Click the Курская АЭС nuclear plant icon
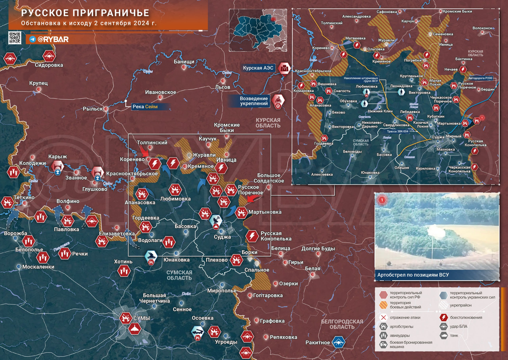Image resolution: width=508 pixels, height=360 pixels. click(284, 68)
